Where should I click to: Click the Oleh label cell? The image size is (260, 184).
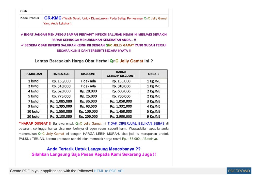click(x=30, y=11)
